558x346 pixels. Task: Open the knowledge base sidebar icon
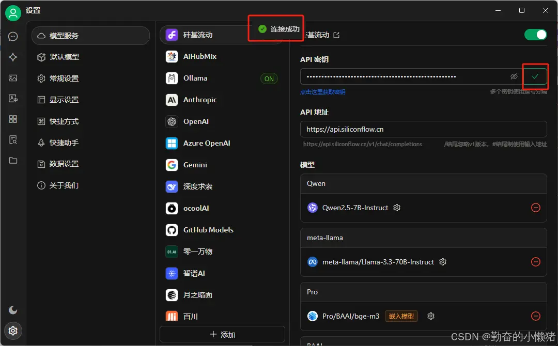coord(13,140)
